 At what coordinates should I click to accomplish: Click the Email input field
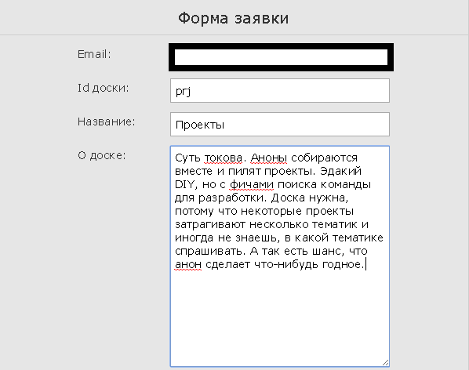click(x=281, y=57)
